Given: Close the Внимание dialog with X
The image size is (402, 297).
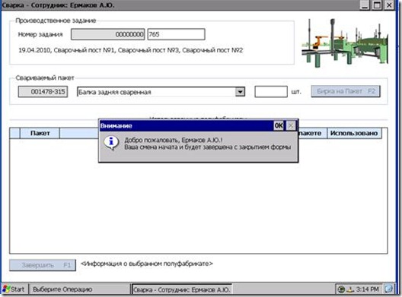Looking at the screenshot, I should point(291,125).
